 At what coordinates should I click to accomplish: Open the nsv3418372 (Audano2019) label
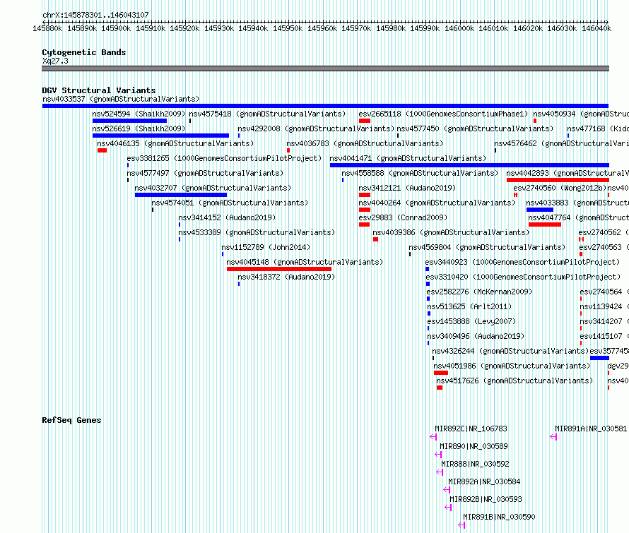[x=286, y=277]
